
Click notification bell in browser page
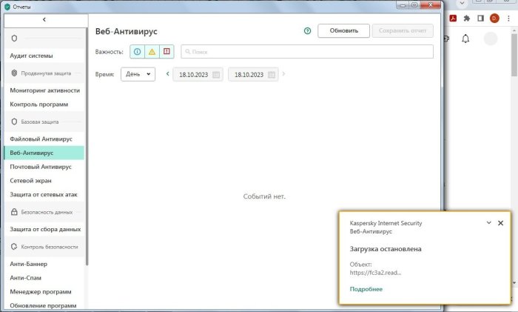(x=465, y=39)
